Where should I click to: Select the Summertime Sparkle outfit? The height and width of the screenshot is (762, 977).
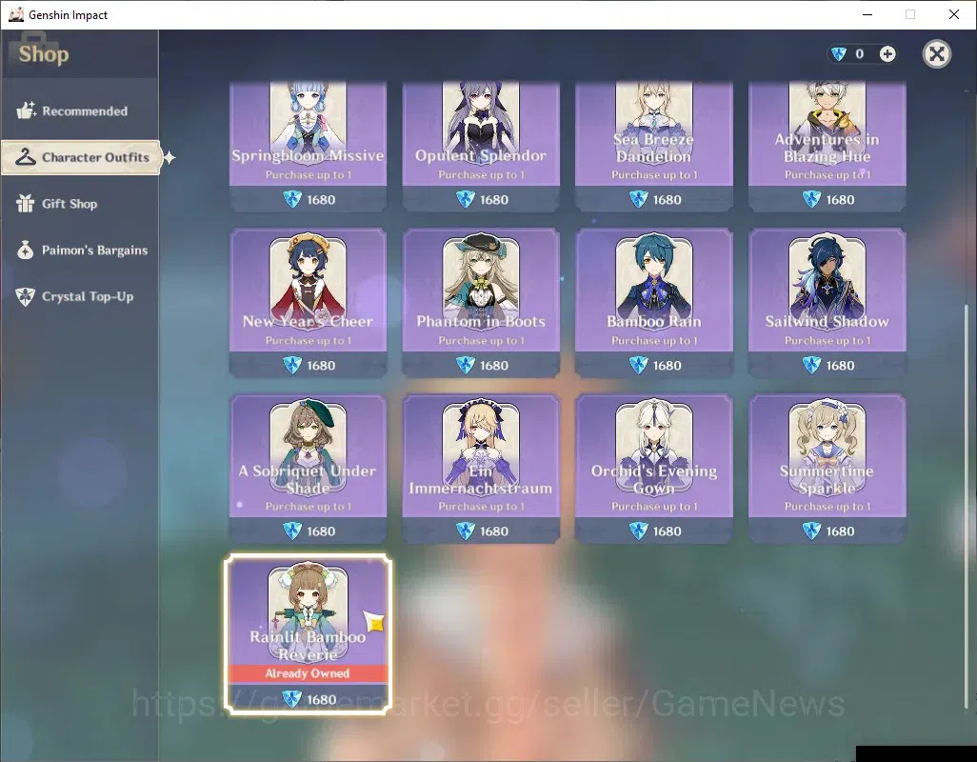(827, 468)
